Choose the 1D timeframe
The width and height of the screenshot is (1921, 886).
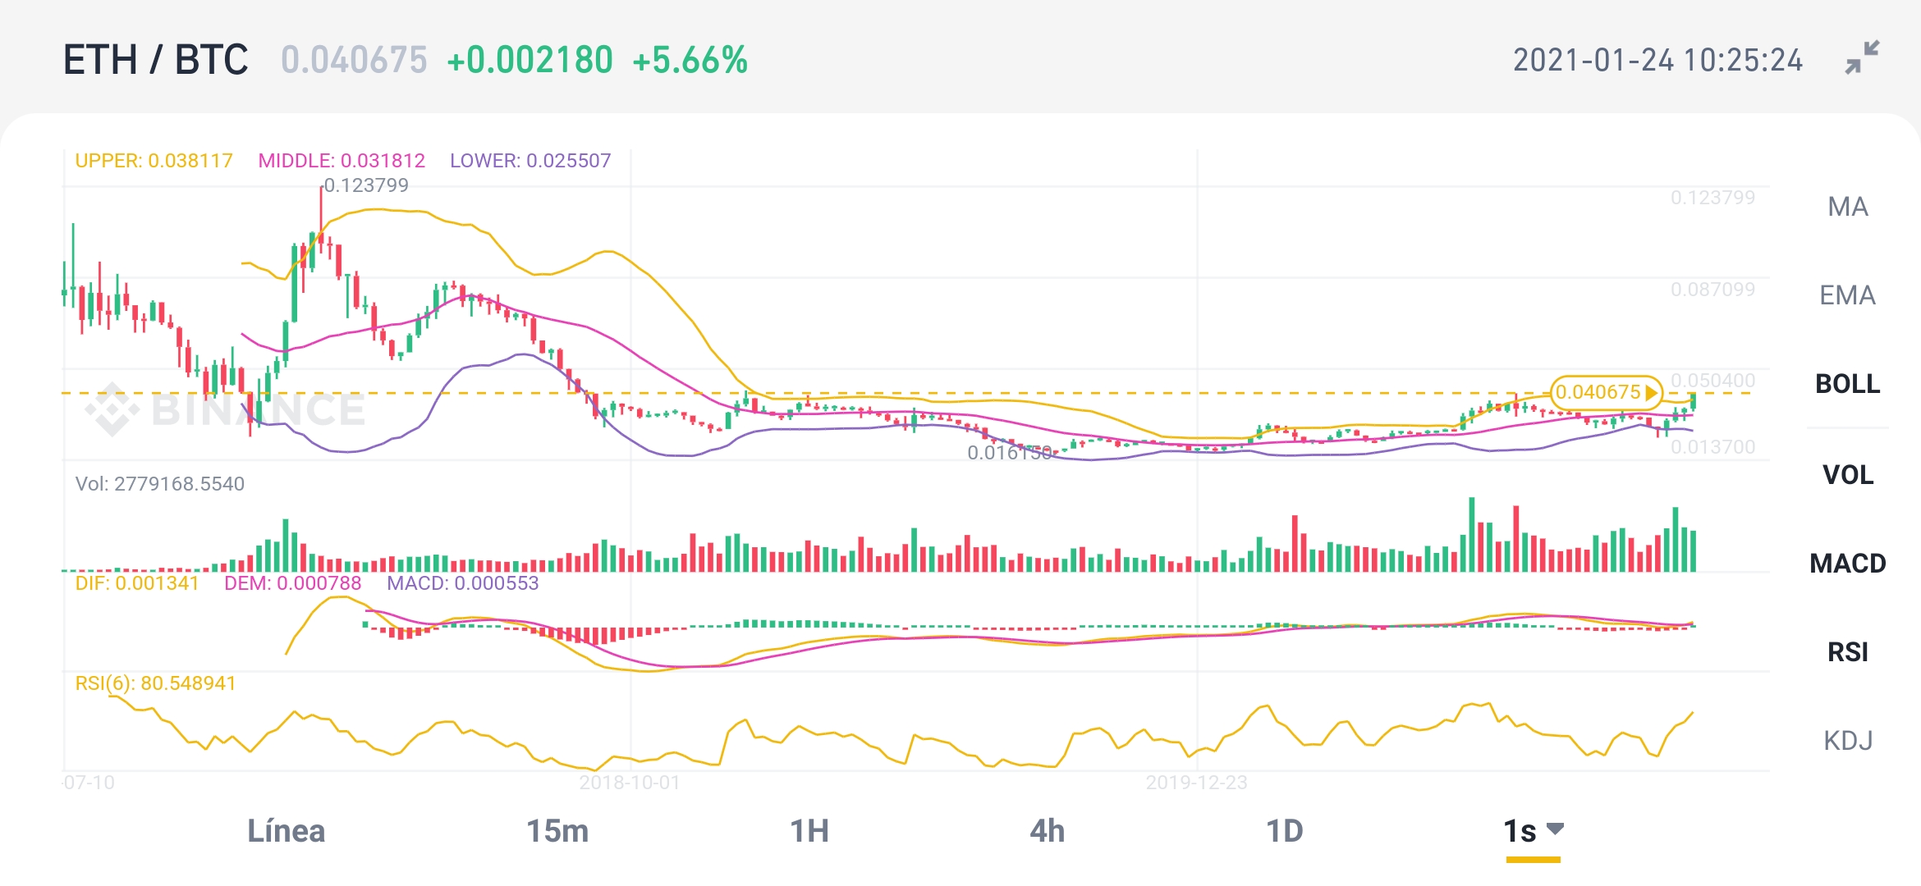[x=1282, y=830]
